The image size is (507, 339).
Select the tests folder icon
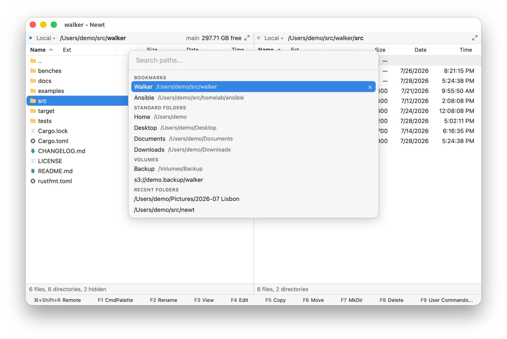33,121
